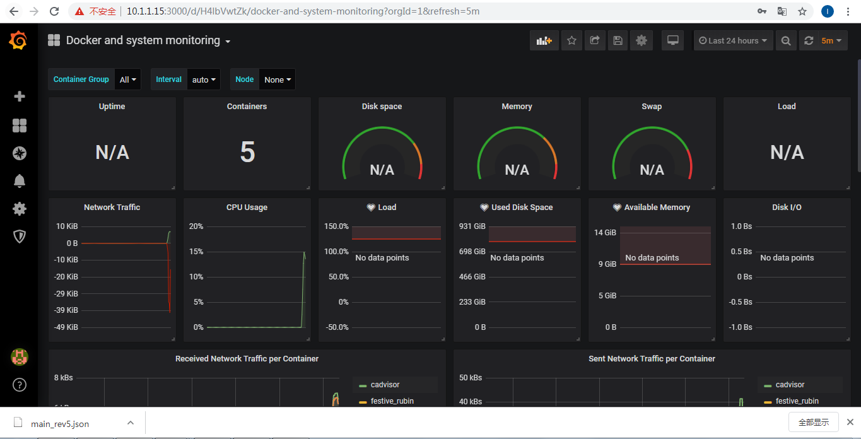The width and height of the screenshot is (861, 439).
Task: Open the Last 24 hours time picker
Action: point(733,40)
